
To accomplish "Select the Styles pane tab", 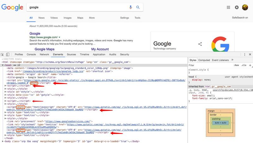I will click(193, 60).
